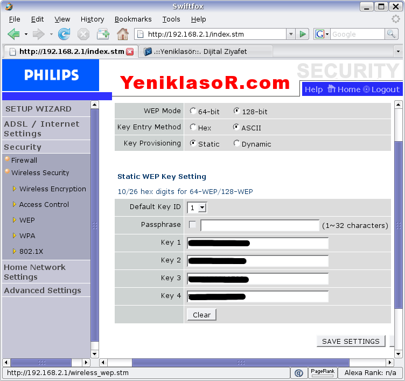This screenshot has height=381, width=405.
Task: Click the Key 1 input field
Action: click(257, 243)
